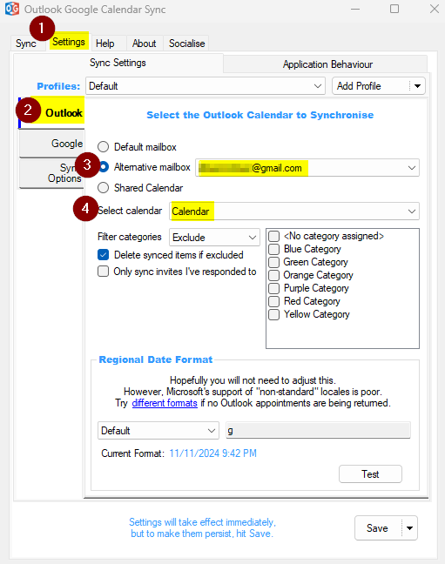
Task: Select the Google side tab
Action: point(52,143)
